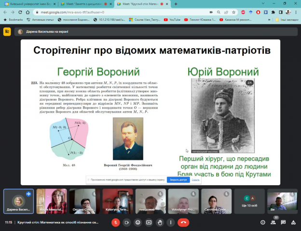Raise hand in the meeting
301x231 pixels.
click(x=160, y=222)
